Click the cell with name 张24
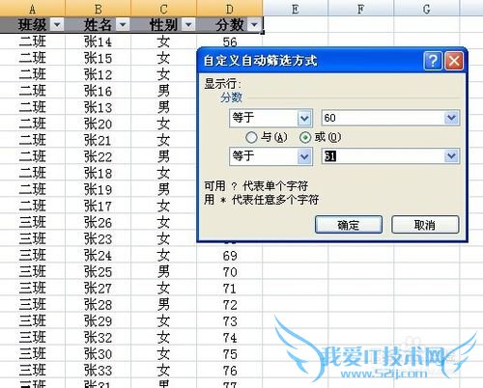Image resolution: width=483 pixels, height=388 pixels. 99,256
